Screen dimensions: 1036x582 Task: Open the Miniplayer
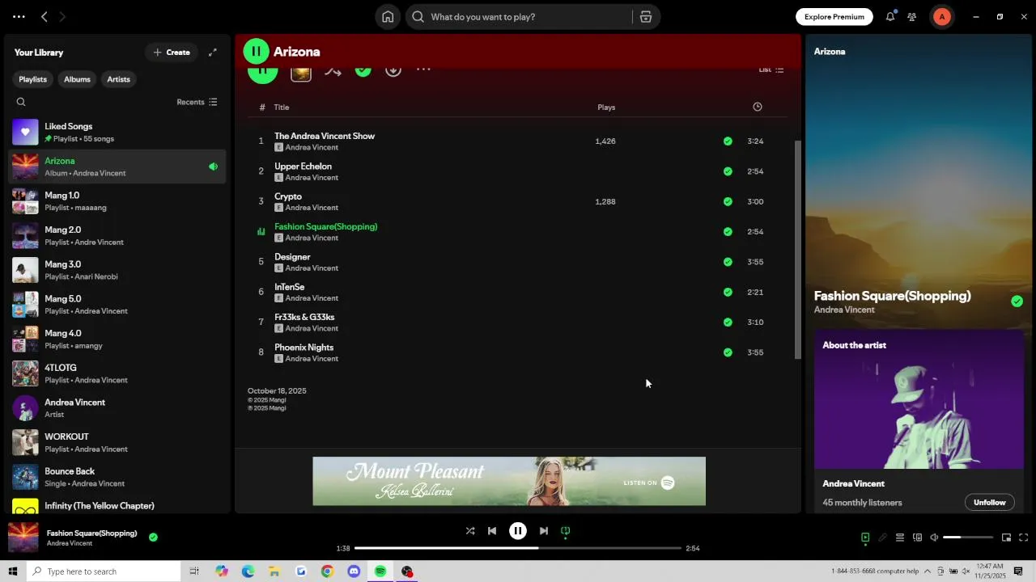tap(1007, 538)
